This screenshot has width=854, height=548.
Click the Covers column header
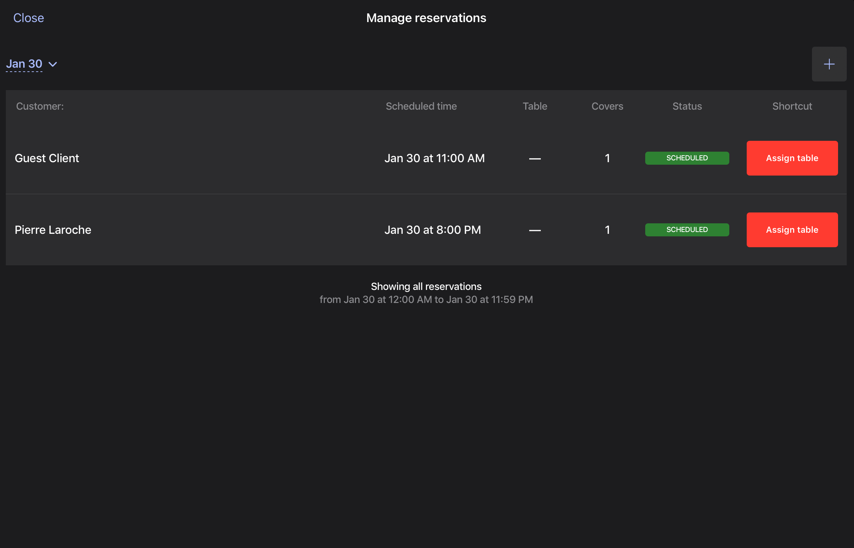pyautogui.click(x=608, y=106)
